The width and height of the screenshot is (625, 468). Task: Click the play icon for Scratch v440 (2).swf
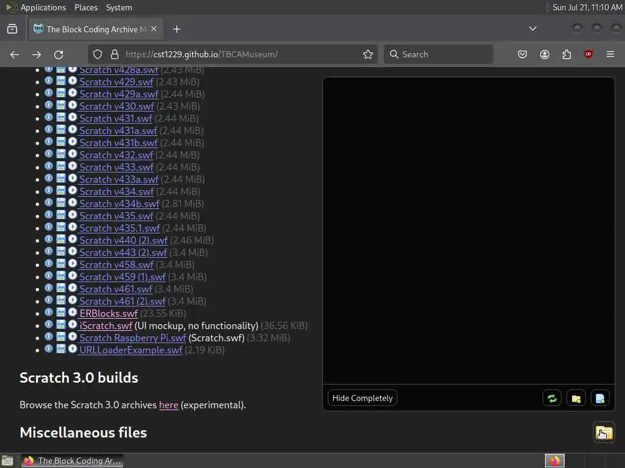click(x=73, y=239)
